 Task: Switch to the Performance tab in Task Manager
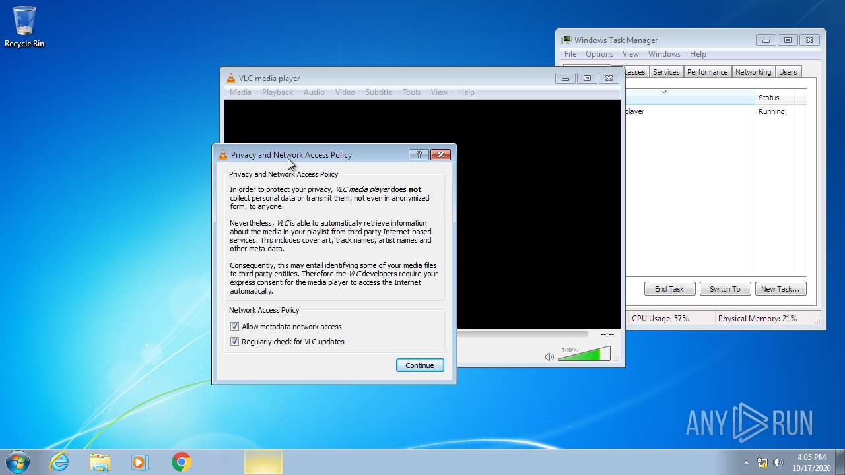click(x=707, y=72)
